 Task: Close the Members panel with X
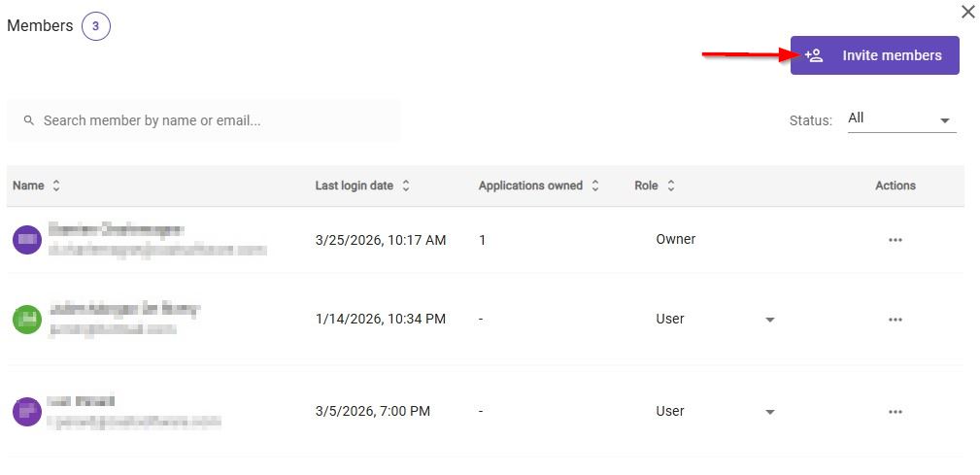pyautogui.click(x=967, y=12)
